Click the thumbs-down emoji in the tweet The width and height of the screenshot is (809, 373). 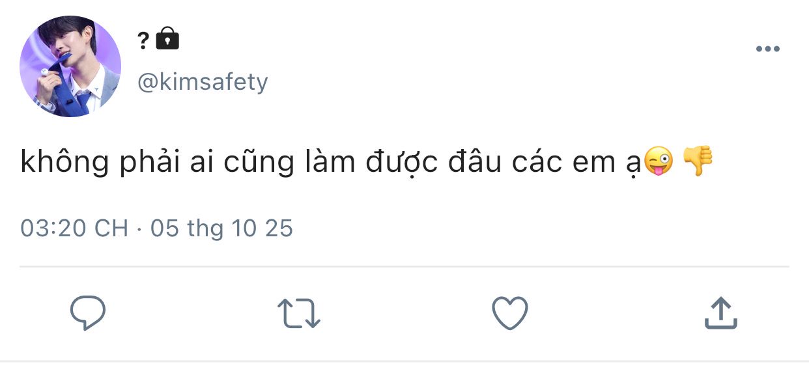click(x=697, y=161)
